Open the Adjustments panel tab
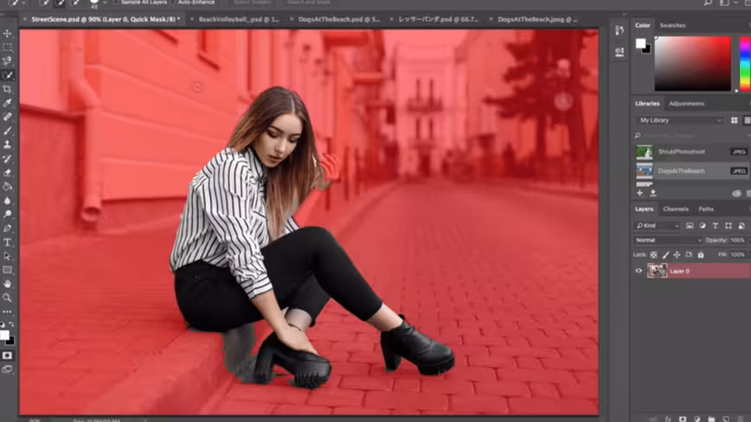 (x=686, y=104)
